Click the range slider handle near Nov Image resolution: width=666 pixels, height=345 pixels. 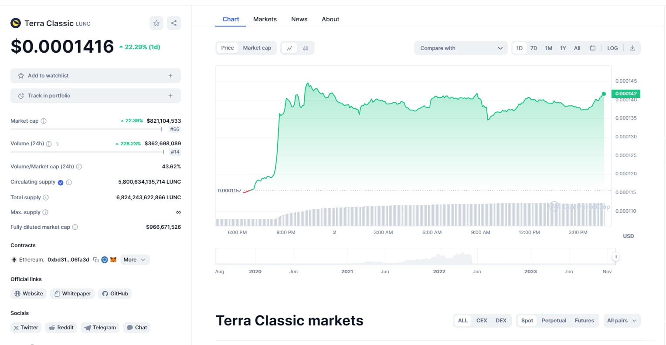[x=615, y=257]
